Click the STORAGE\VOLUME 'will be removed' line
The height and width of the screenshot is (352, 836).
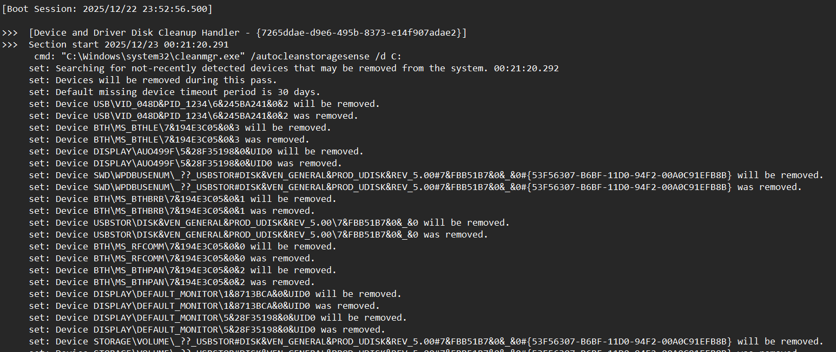426,342
